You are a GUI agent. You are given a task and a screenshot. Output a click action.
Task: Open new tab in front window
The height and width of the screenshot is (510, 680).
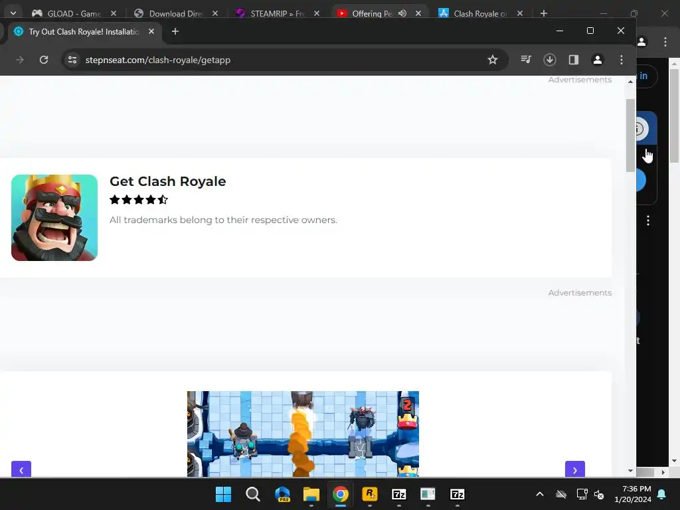click(175, 31)
